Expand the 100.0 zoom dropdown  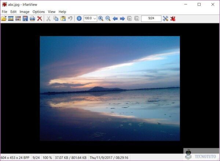coord(95,19)
